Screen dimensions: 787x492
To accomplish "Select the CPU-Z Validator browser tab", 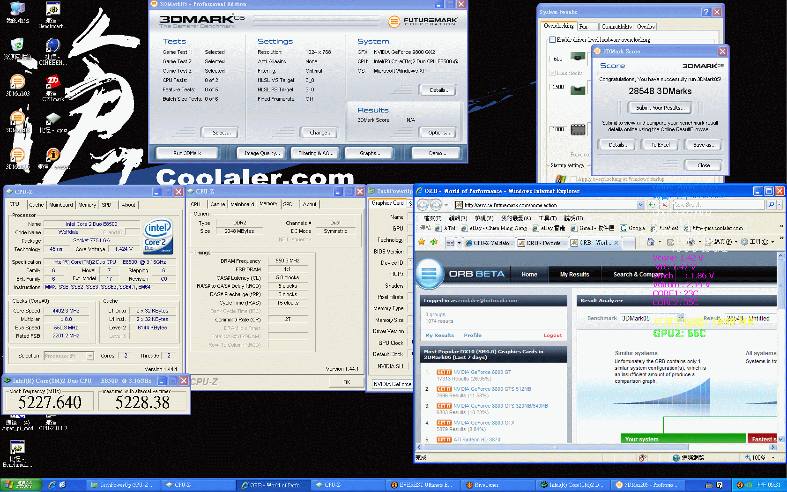I will 489,243.
